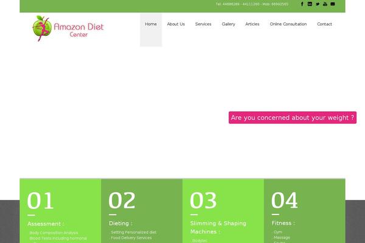Viewport: 365px width, 243px height.
Task: Click 'Slimming & Shaping Machines :' heading
Action: (218, 227)
